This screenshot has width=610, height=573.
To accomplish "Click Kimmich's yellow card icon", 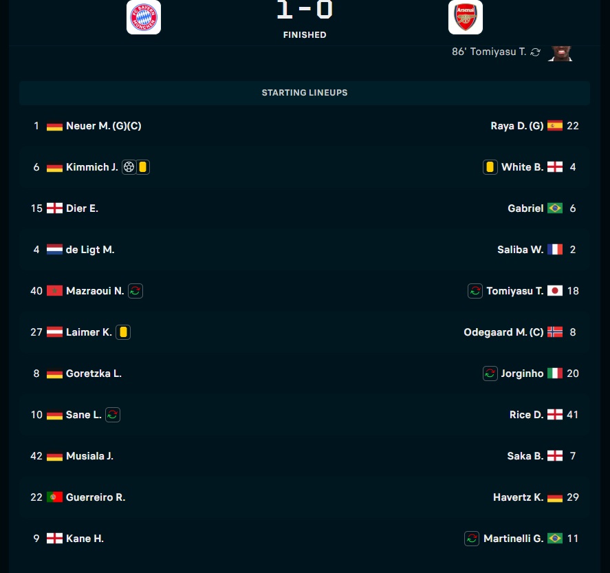I will tap(142, 167).
